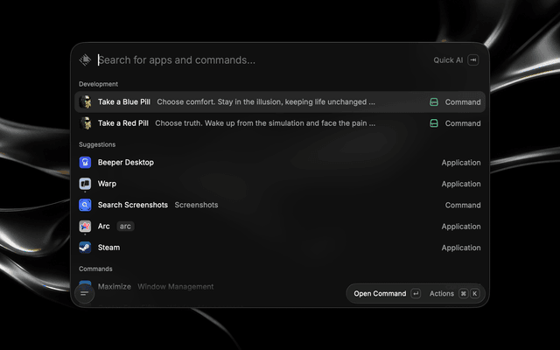
Task: Select the Search Screenshots magnifier icon
Action: tap(85, 205)
